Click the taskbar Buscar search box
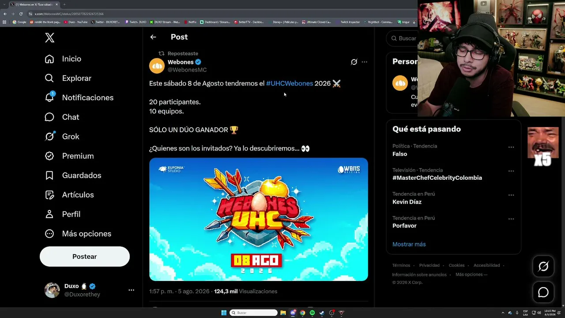 click(x=254, y=313)
